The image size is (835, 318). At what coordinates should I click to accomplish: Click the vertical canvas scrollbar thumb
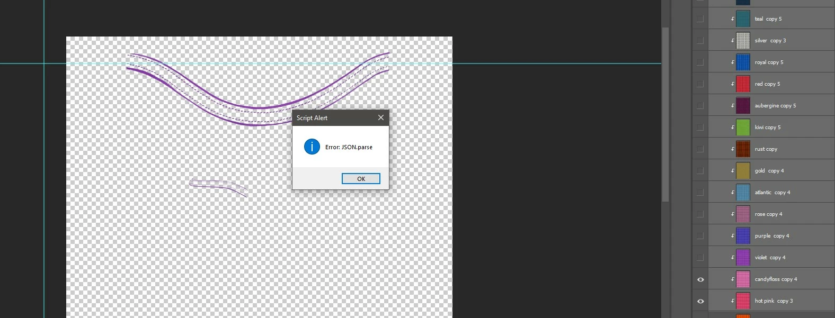coord(665,114)
